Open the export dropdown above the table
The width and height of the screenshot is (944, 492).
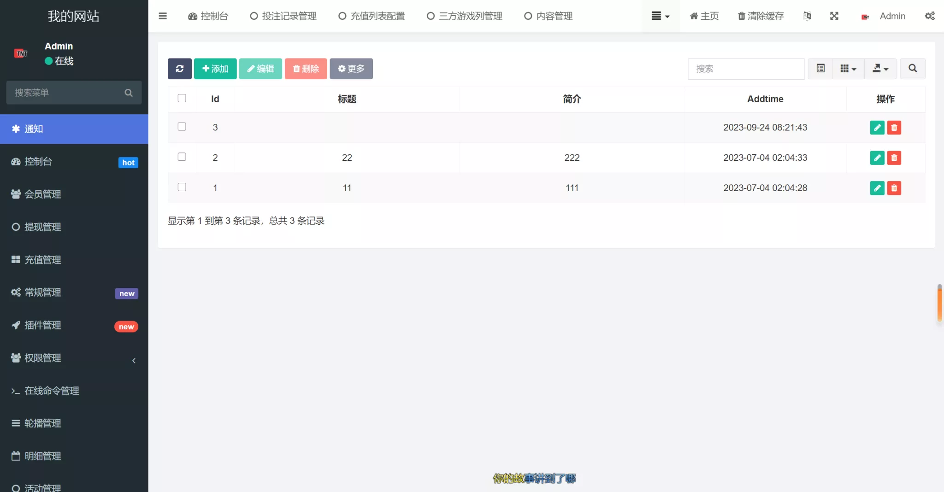(879, 69)
